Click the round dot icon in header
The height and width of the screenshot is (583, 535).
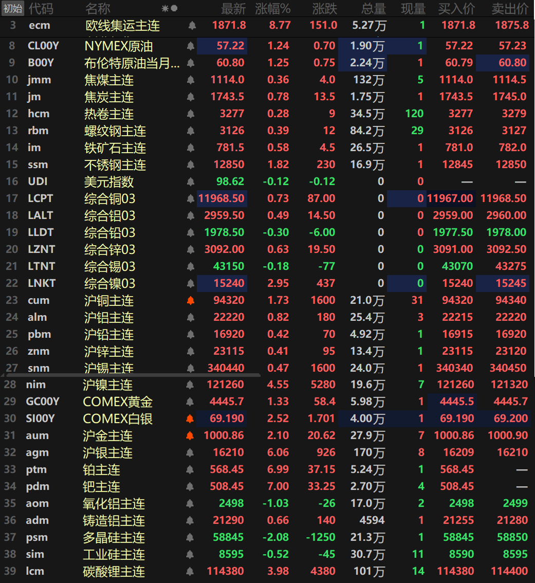coord(174,8)
